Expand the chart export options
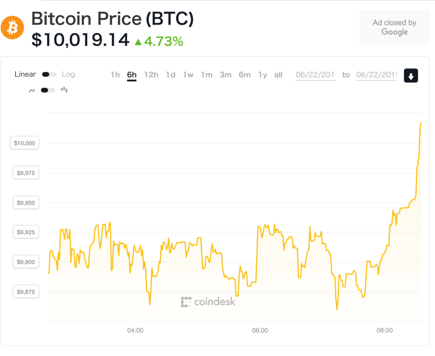The height and width of the screenshot is (356, 435). [411, 75]
